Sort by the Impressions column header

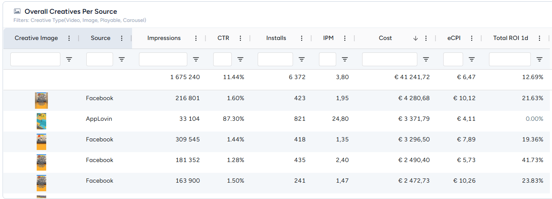pos(164,38)
